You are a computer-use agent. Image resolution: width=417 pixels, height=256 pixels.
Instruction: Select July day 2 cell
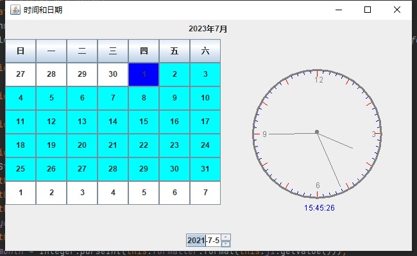coord(174,74)
